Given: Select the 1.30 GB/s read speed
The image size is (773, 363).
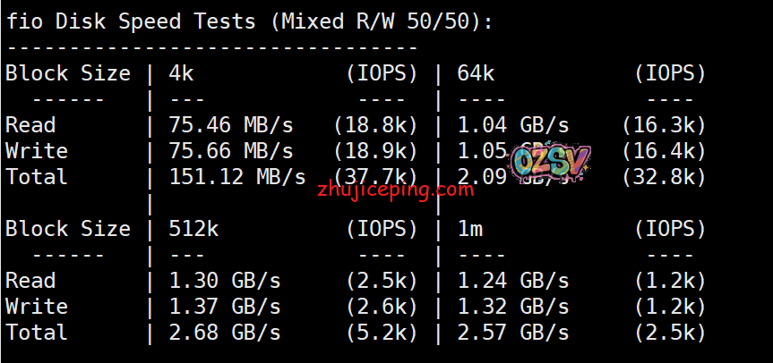Looking at the screenshot, I should (225, 281).
